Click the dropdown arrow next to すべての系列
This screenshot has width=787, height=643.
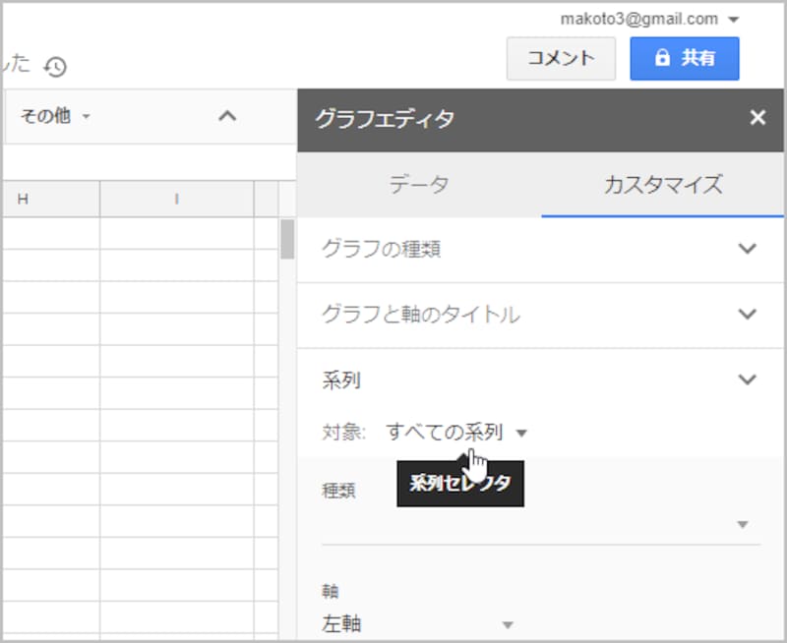pos(524,433)
